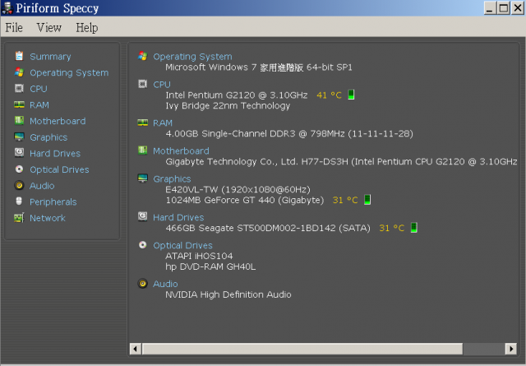Open the Hard Drives section heading link

[178, 217]
